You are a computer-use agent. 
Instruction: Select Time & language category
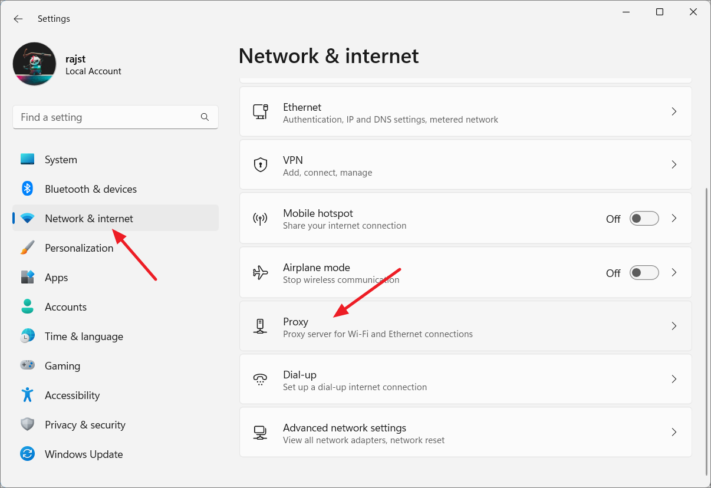(116, 337)
